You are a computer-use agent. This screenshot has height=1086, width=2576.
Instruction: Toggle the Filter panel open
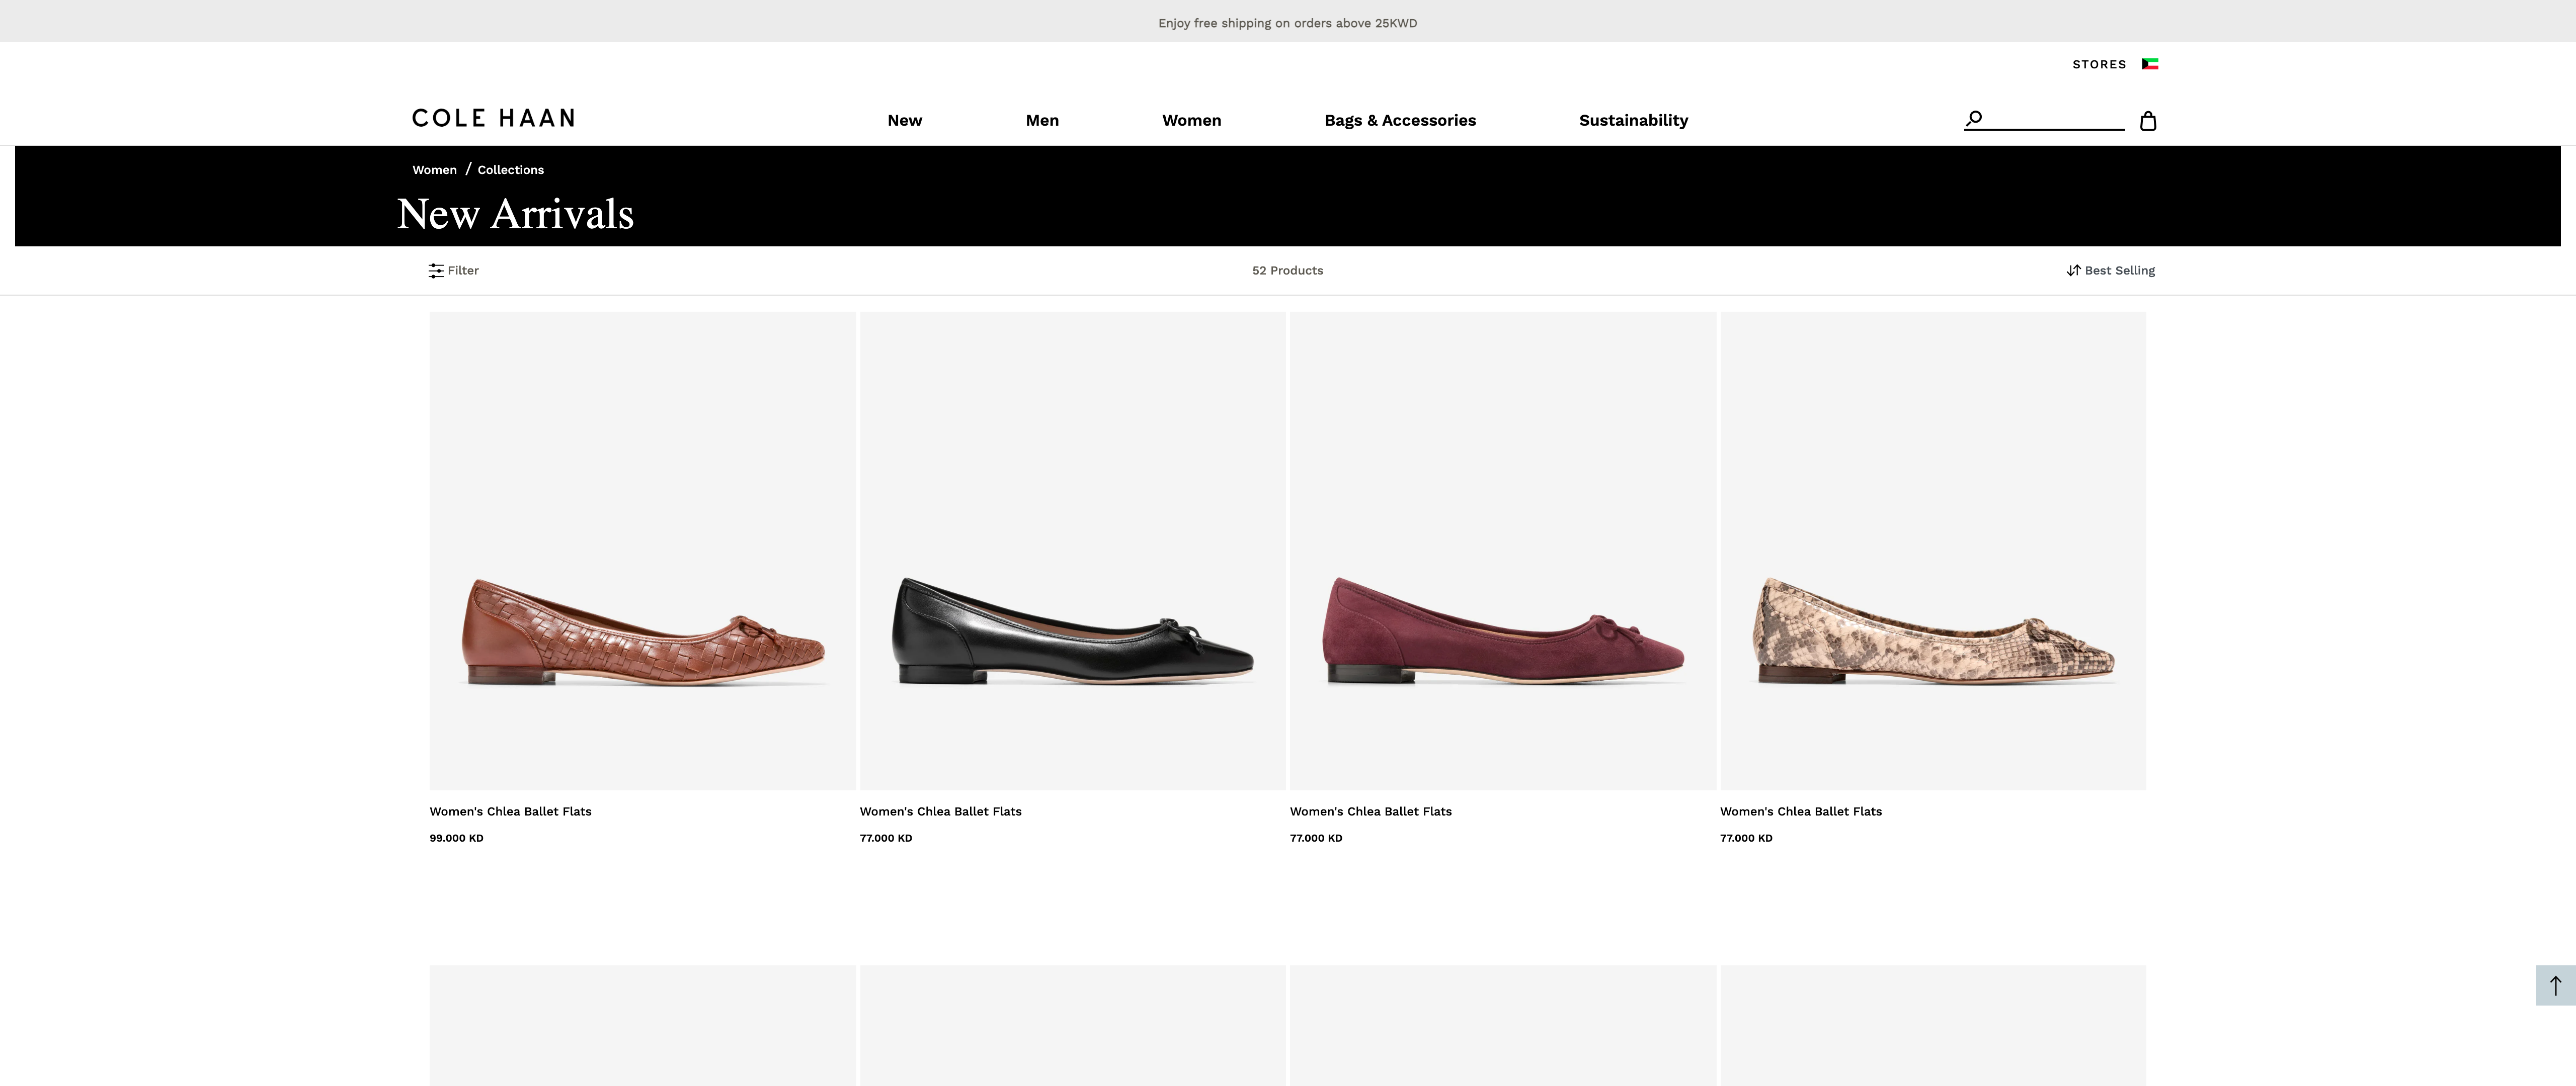(453, 270)
